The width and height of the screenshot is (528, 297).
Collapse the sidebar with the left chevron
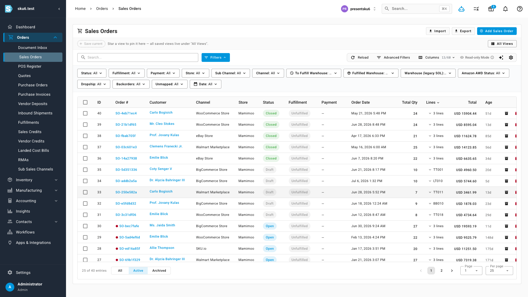[x=59, y=9]
